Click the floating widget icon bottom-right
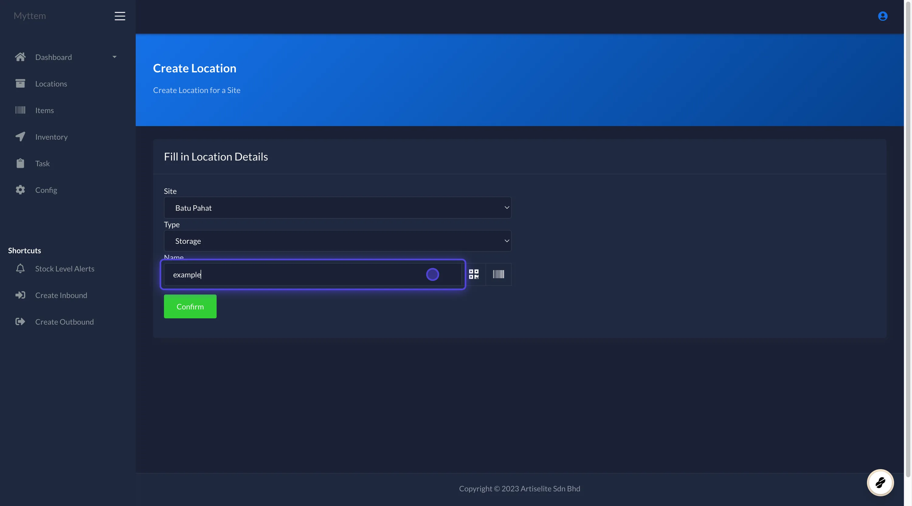The height and width of the screenshot is (506, 912). tap(880, 483)
